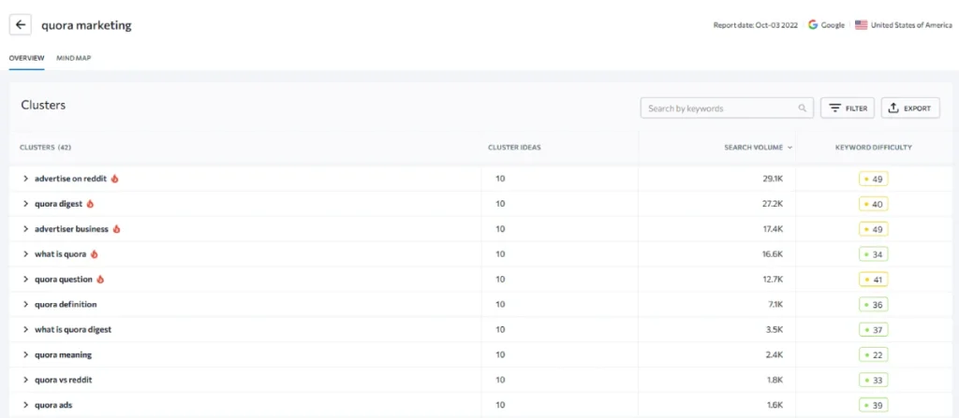Click fire icon next to advertiser business
This screenshot has height=418, width=959.
116,228
